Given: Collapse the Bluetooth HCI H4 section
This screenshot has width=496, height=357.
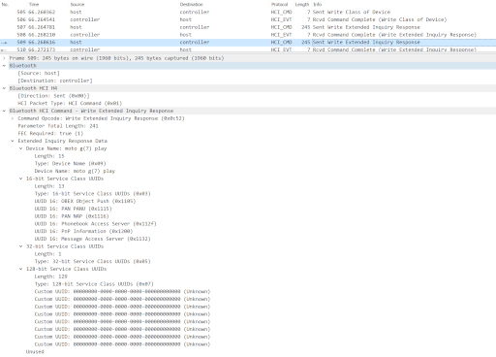Looking at the screenshot, I should click(4, 88).
